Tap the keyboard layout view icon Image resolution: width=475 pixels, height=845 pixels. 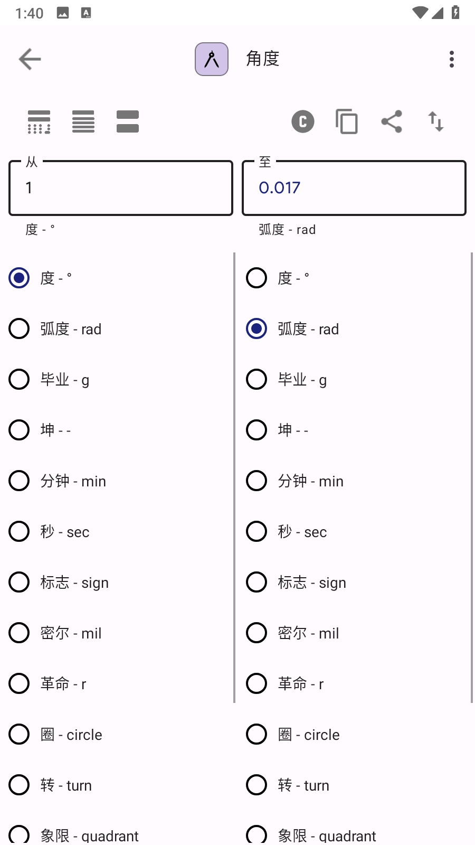click(39, 121)
